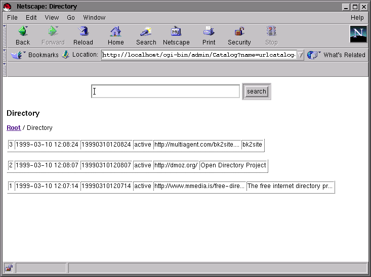The height and width of the screenshot is (277, 371).
Task: Open the Go menu
Action: 71,17
